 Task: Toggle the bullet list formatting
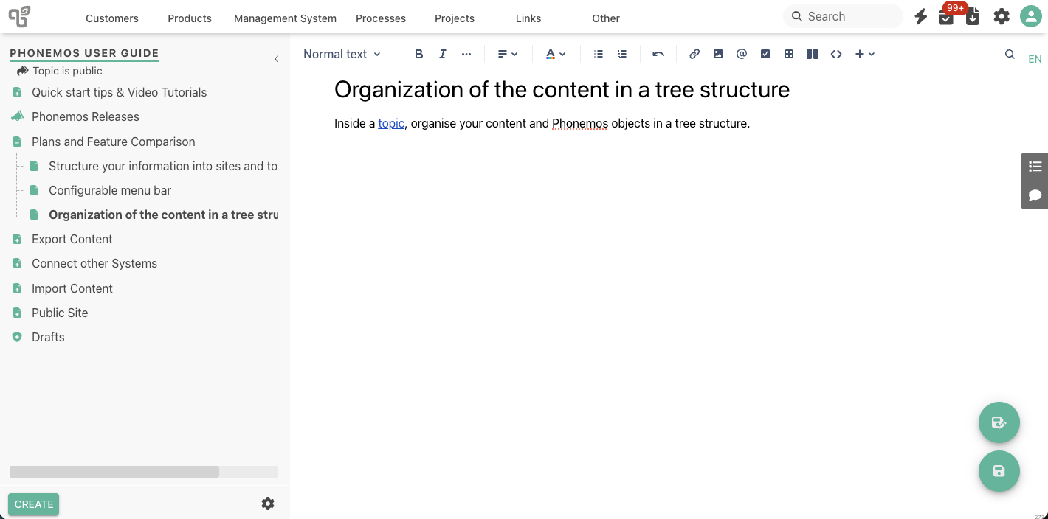[x=599, y=54]
